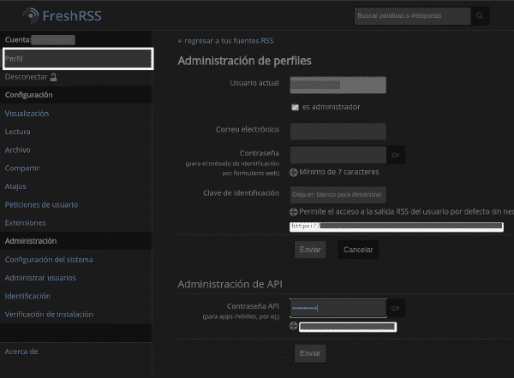Click the Administración section header
Viewport: 514px width, 378px height.
click(31, 241)
